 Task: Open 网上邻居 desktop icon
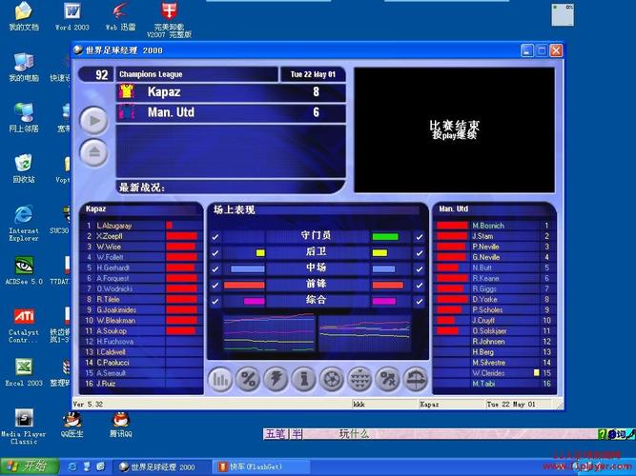coord(24,117)
